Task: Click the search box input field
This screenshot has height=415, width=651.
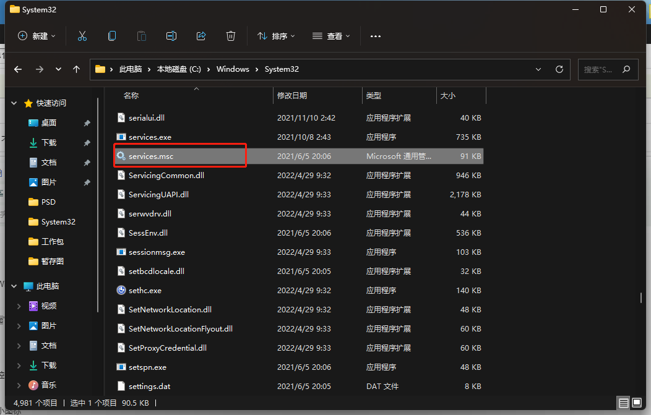Action: click(x=599, y=69)
